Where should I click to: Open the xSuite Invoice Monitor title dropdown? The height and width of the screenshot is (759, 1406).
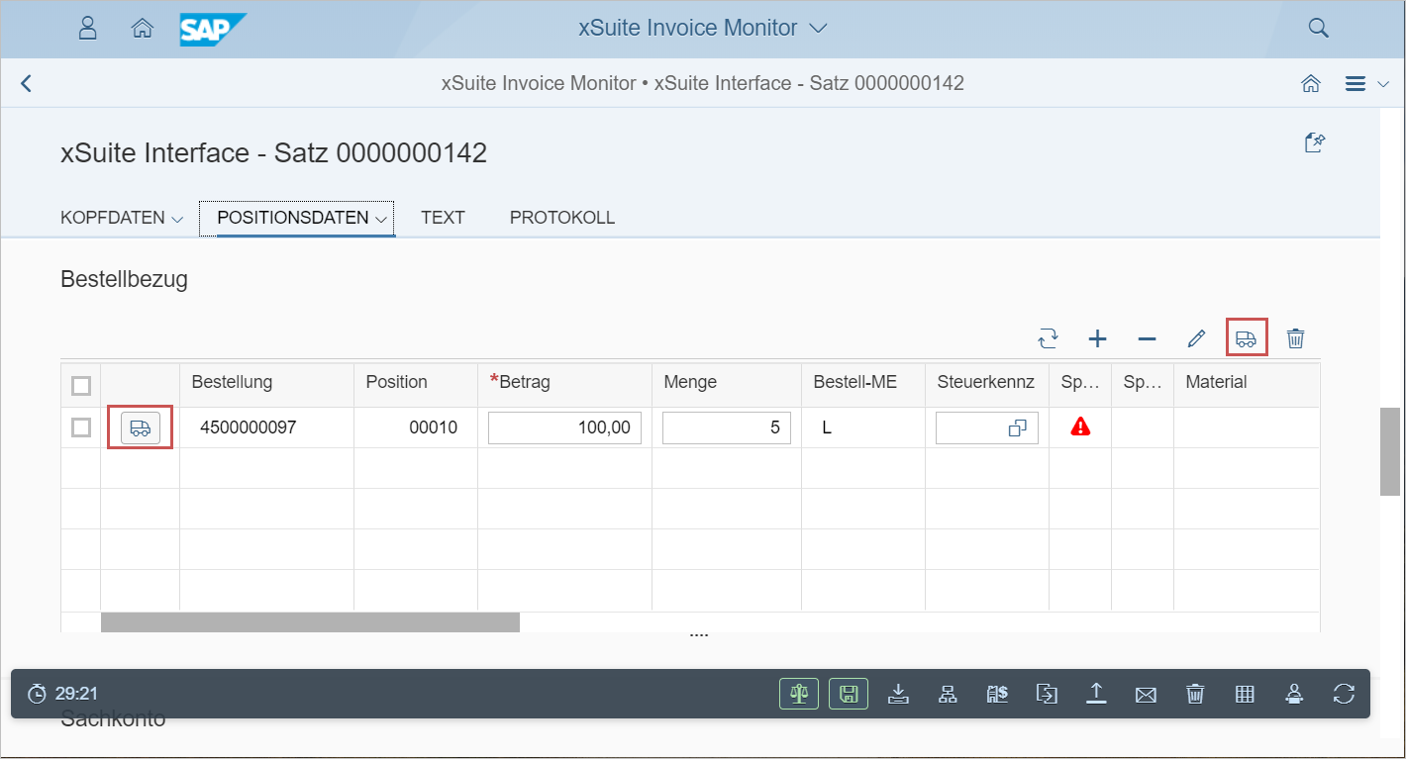click(x=817, y=28)
